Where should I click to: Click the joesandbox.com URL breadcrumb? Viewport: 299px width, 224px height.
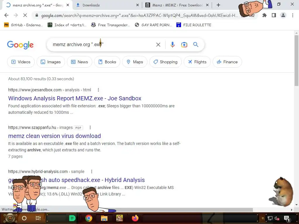[50, 90]
